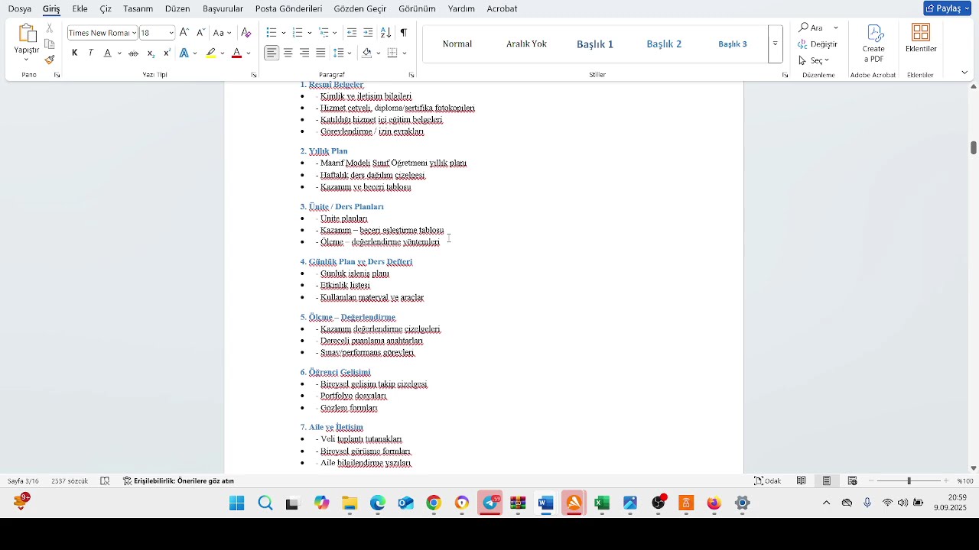
Task: Click the Copy icon in Pano group
Action: click(x=50, y=44)
